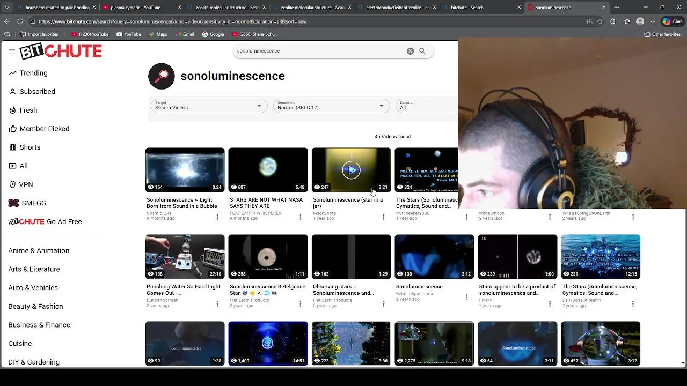Open options menu for 'Punching Water So Hard' video
Viewport: 687px width, 386px height.
click(x=217, y=304)
